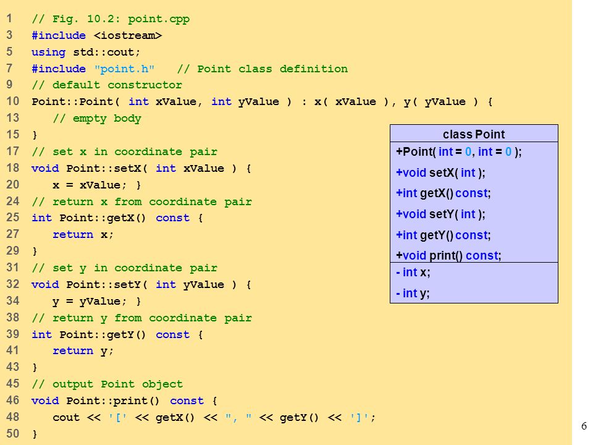Viewport: 593px width, 445px height.
Task: Click the 'void Point::setY( int yValue )' line
Action: pyautogui.click(x=141, y=284)
